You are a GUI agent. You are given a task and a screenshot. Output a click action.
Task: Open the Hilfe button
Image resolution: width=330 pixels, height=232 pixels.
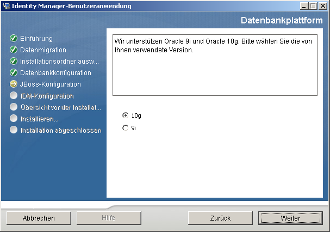point(109,218)
